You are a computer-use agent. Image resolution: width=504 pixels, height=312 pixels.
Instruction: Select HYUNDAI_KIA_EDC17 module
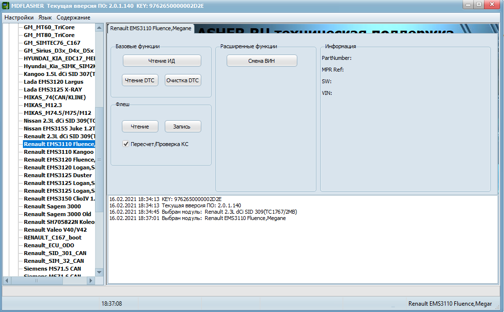tap(59, 58)
